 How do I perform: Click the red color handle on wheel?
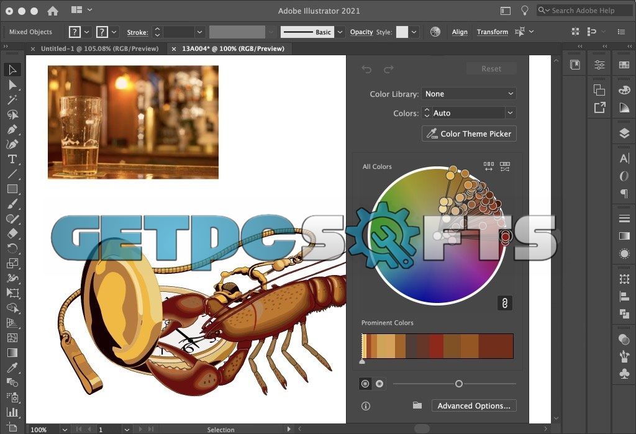[506, 236]
